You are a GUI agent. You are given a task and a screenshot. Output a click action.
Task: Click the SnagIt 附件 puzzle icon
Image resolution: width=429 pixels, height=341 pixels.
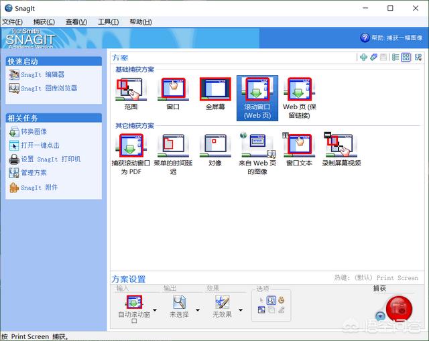13,188
